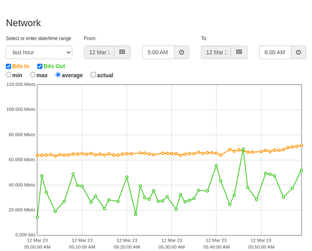Click the 40.000 Mbits axis label

coord(22,185)
